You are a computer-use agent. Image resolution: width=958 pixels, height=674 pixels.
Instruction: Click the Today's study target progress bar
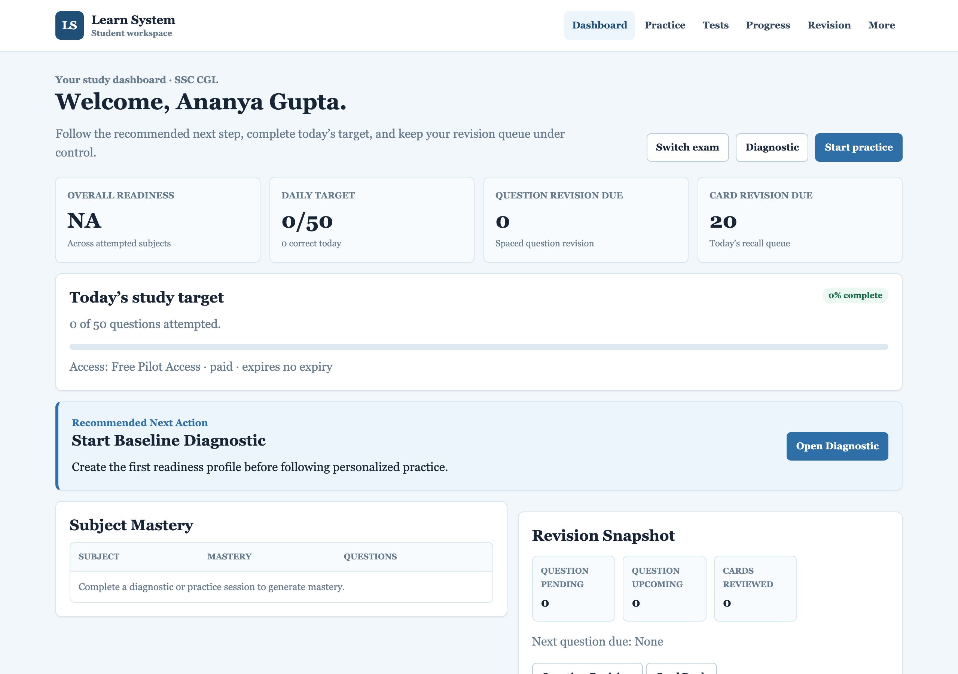click(479, 347)
